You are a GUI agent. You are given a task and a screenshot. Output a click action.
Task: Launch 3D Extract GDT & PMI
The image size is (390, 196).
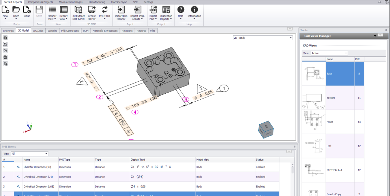[79, 9]
